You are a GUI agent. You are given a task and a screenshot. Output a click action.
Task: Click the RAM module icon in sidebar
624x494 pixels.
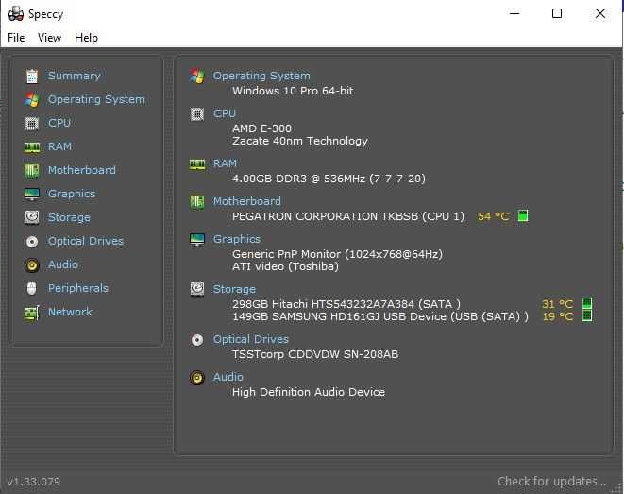coord(32,146)
